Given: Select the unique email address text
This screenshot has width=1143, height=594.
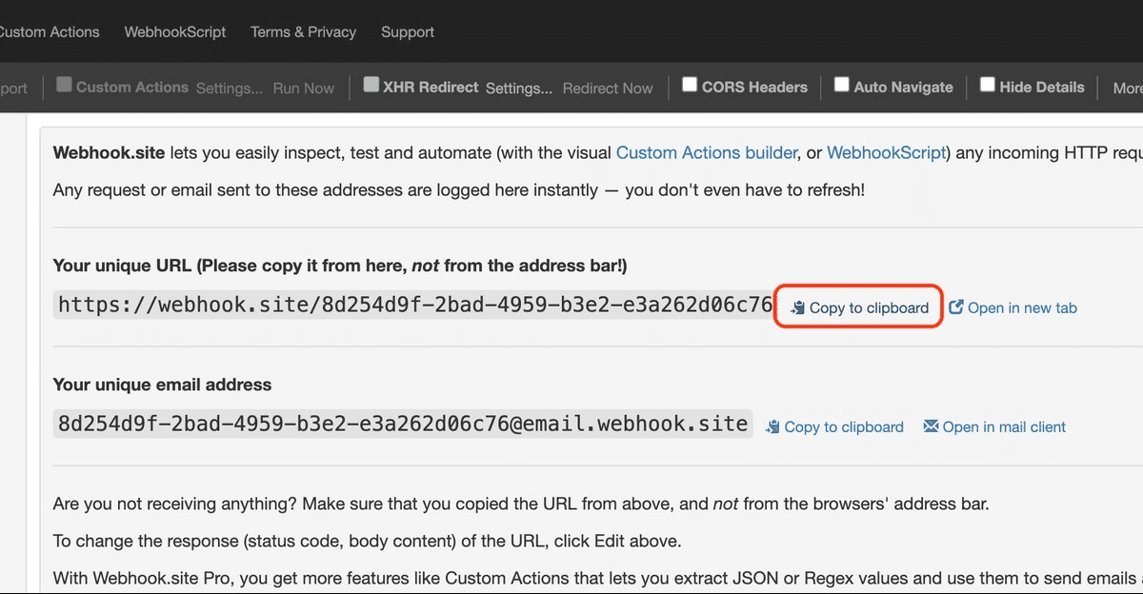Looking at the screenshot, I should (403, 424).
